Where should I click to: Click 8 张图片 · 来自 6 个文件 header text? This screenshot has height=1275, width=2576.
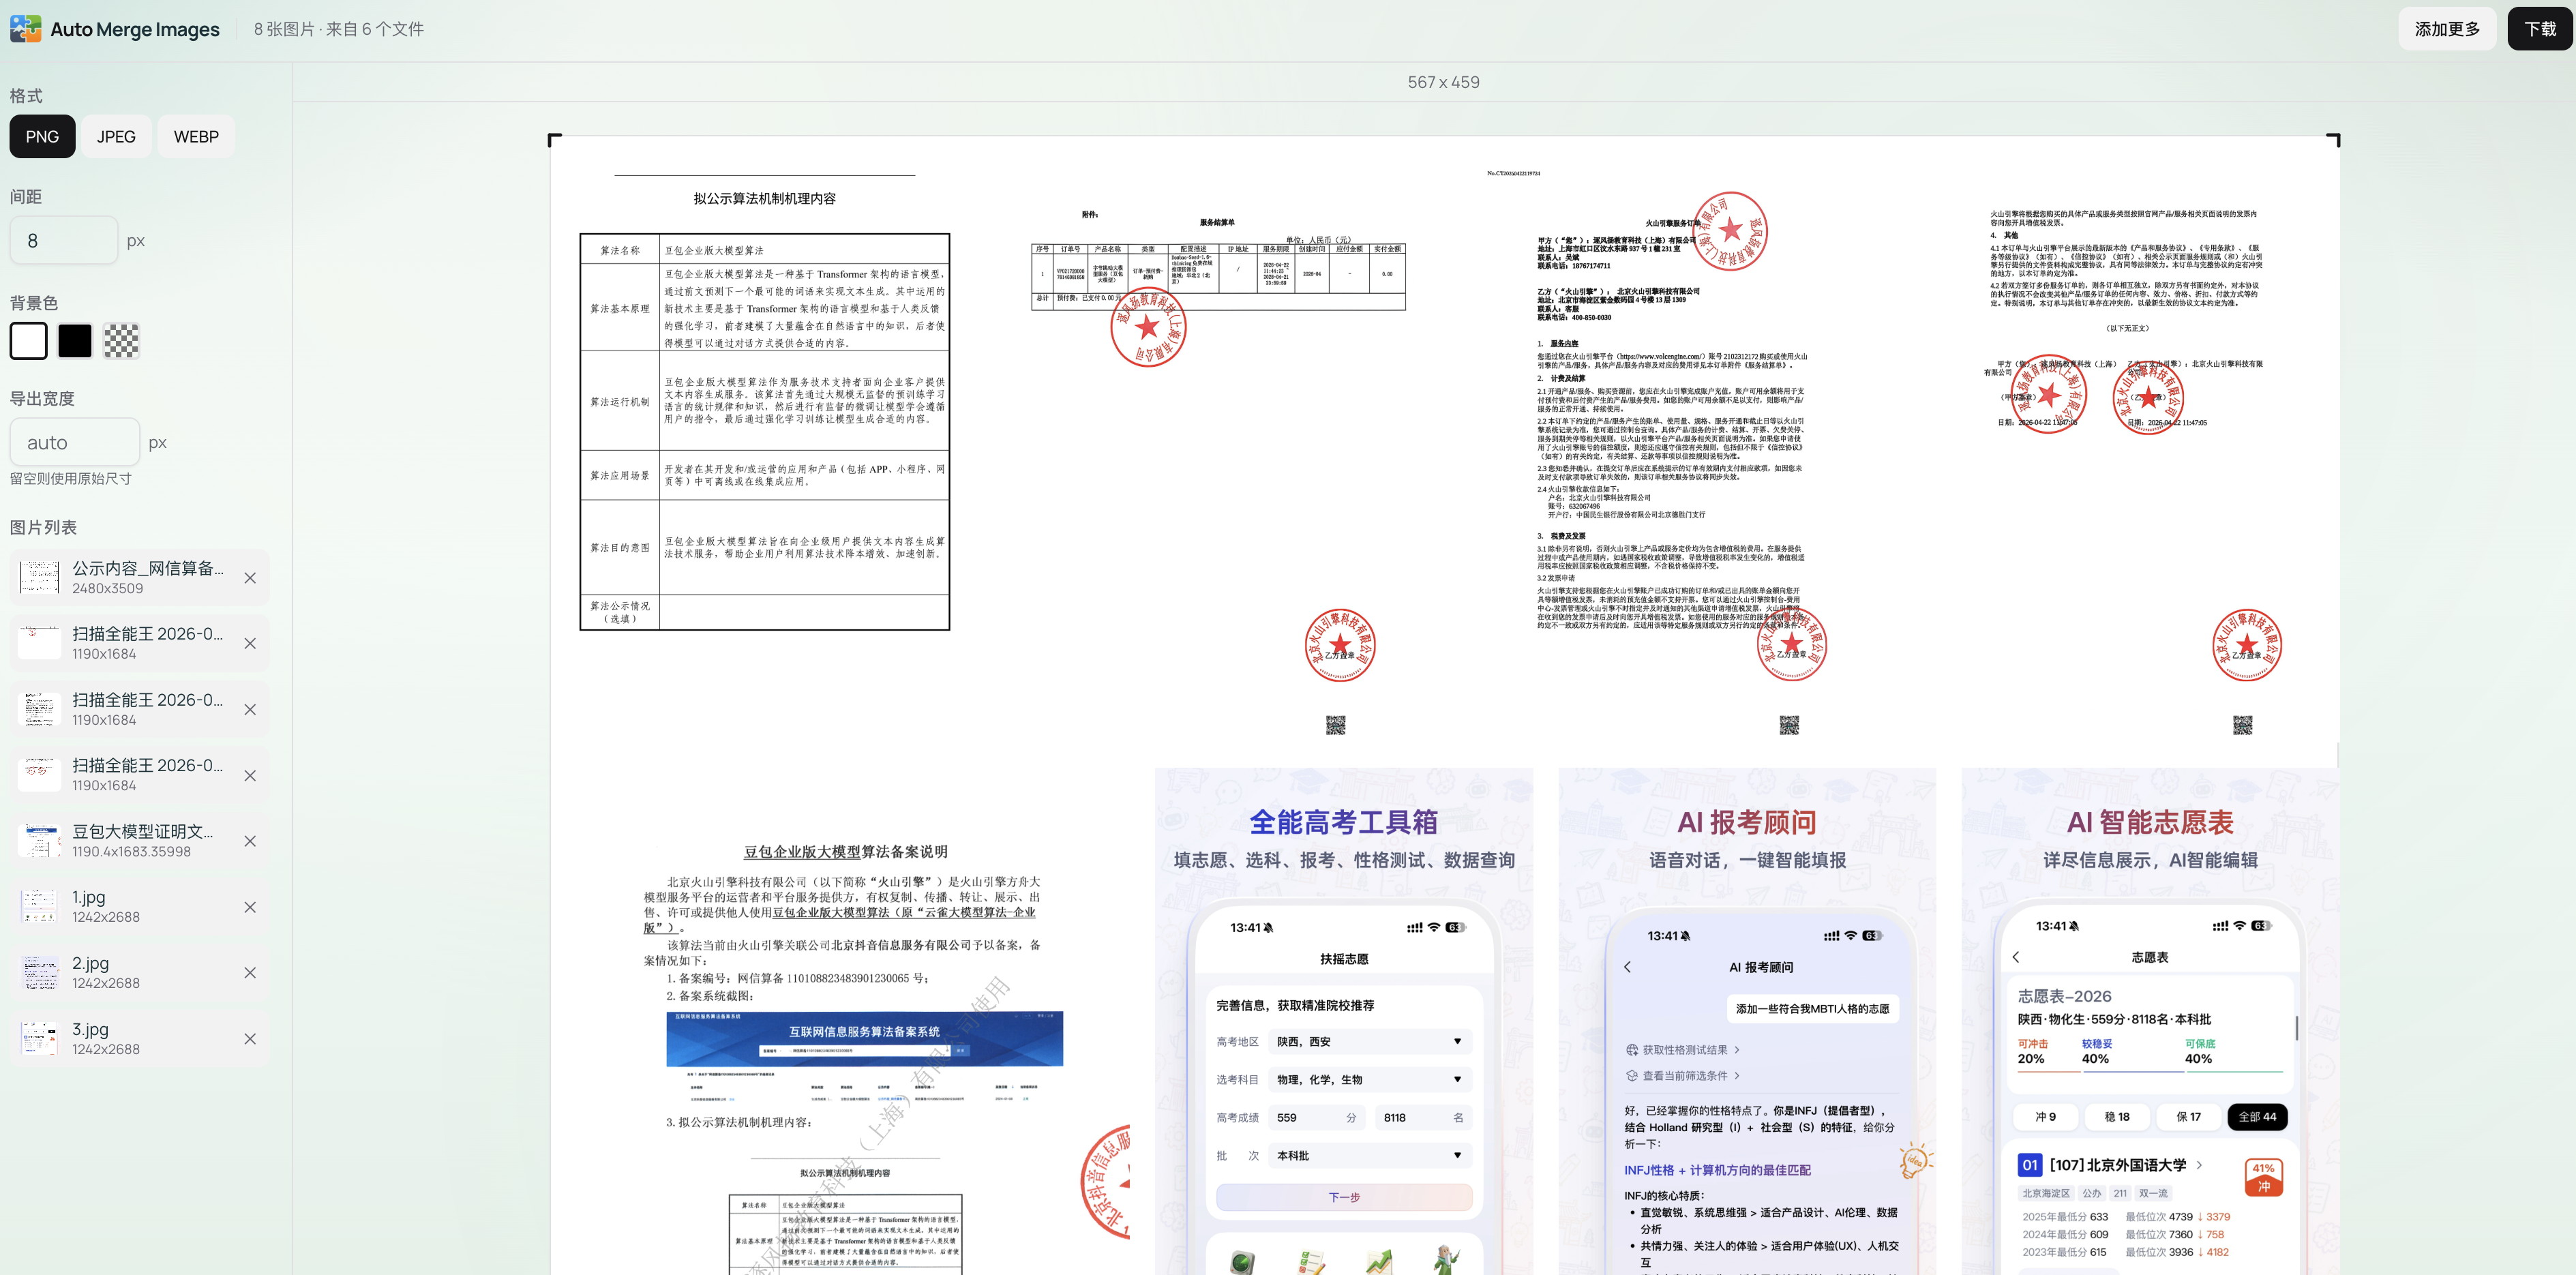pos(339,30)
